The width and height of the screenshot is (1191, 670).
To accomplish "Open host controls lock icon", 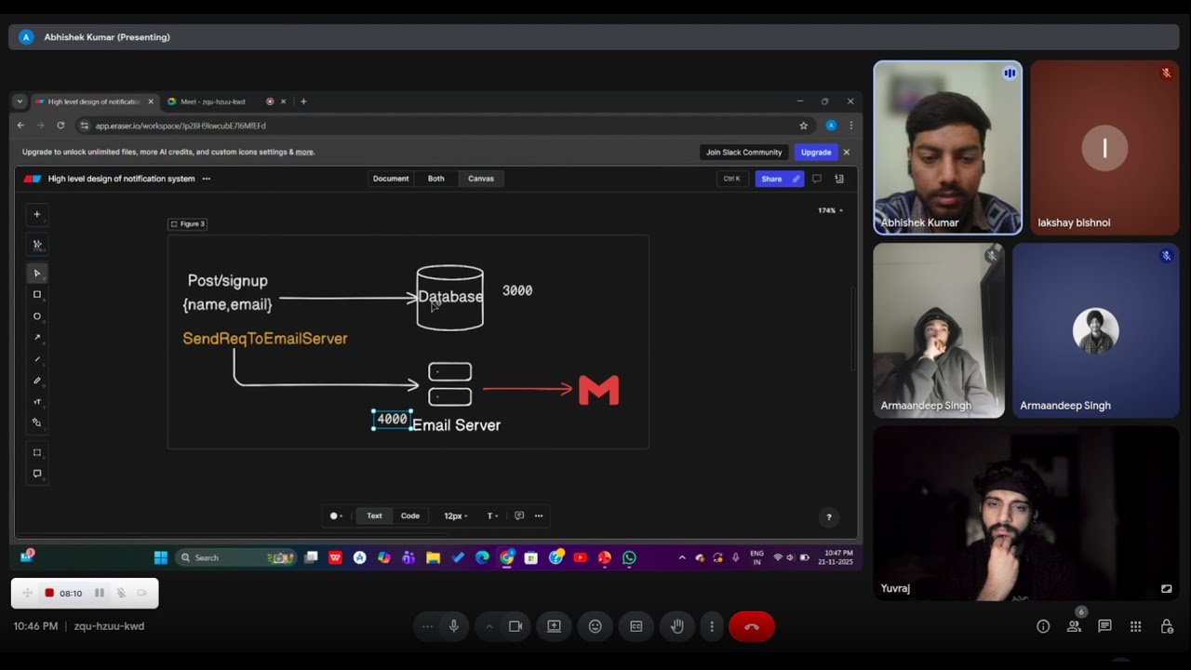I will (1167, 626).
